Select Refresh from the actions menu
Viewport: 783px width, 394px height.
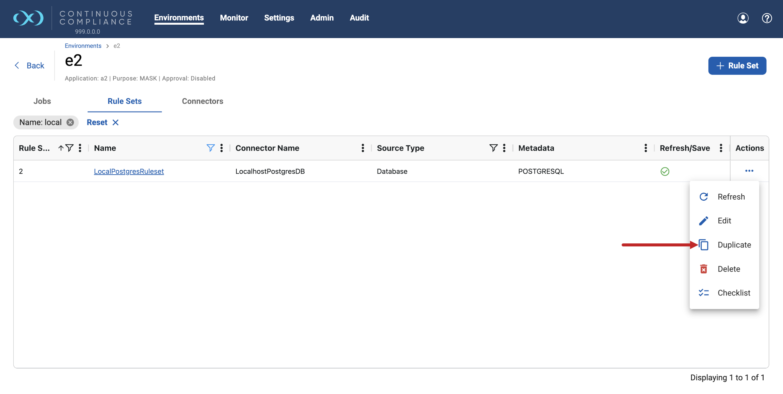point(731,197)
